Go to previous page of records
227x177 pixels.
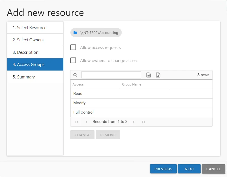(x=87, y=122)
